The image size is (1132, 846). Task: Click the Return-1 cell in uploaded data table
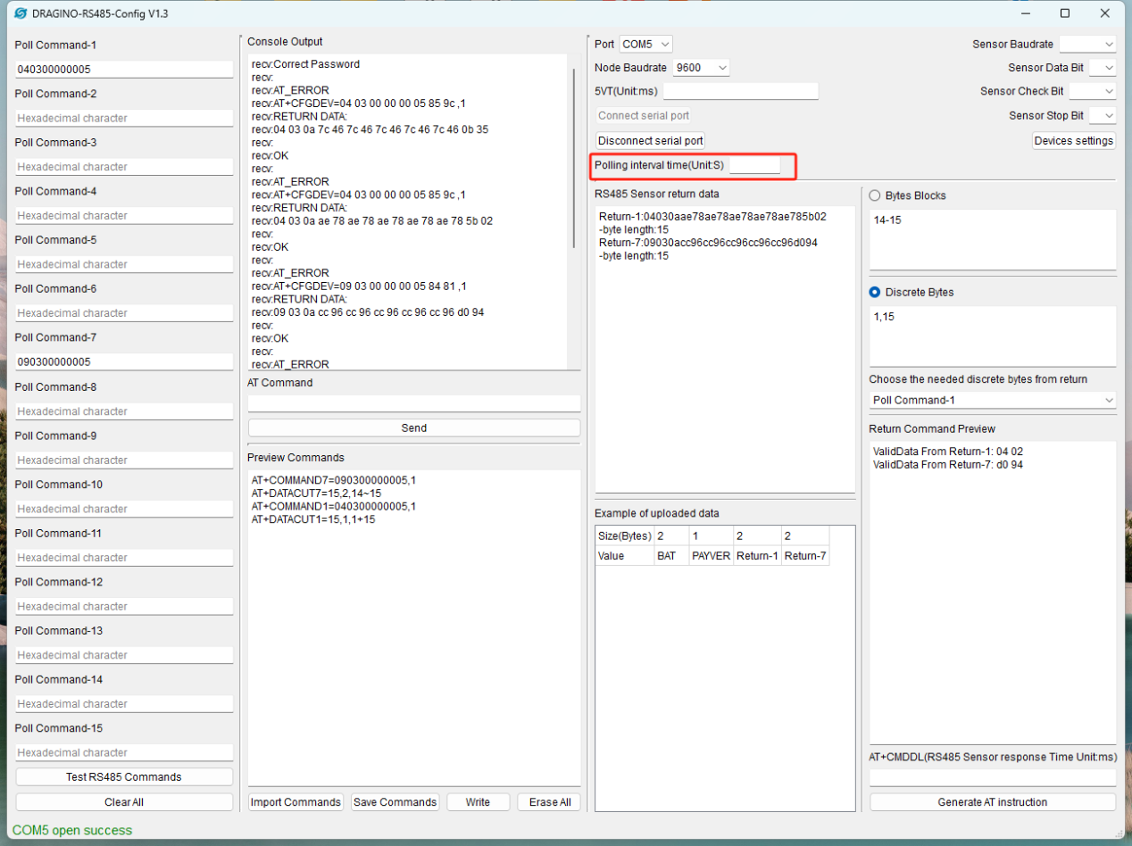point(757,556)
